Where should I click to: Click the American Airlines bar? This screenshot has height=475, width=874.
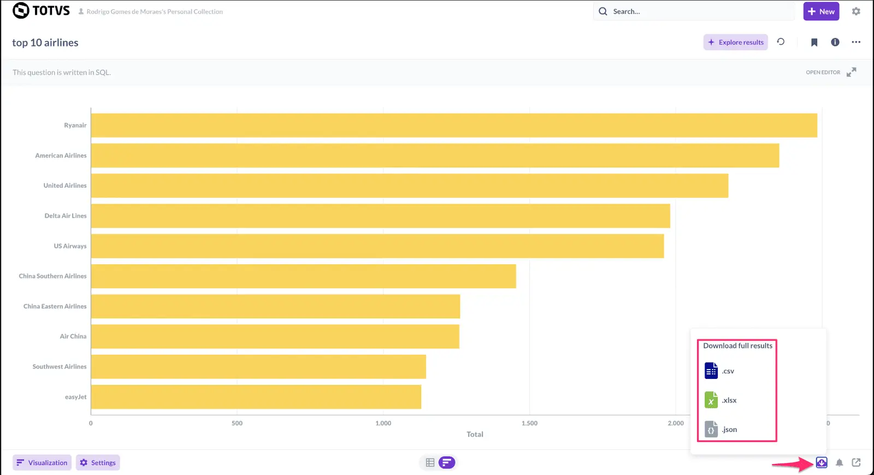(x=435, y=156)
